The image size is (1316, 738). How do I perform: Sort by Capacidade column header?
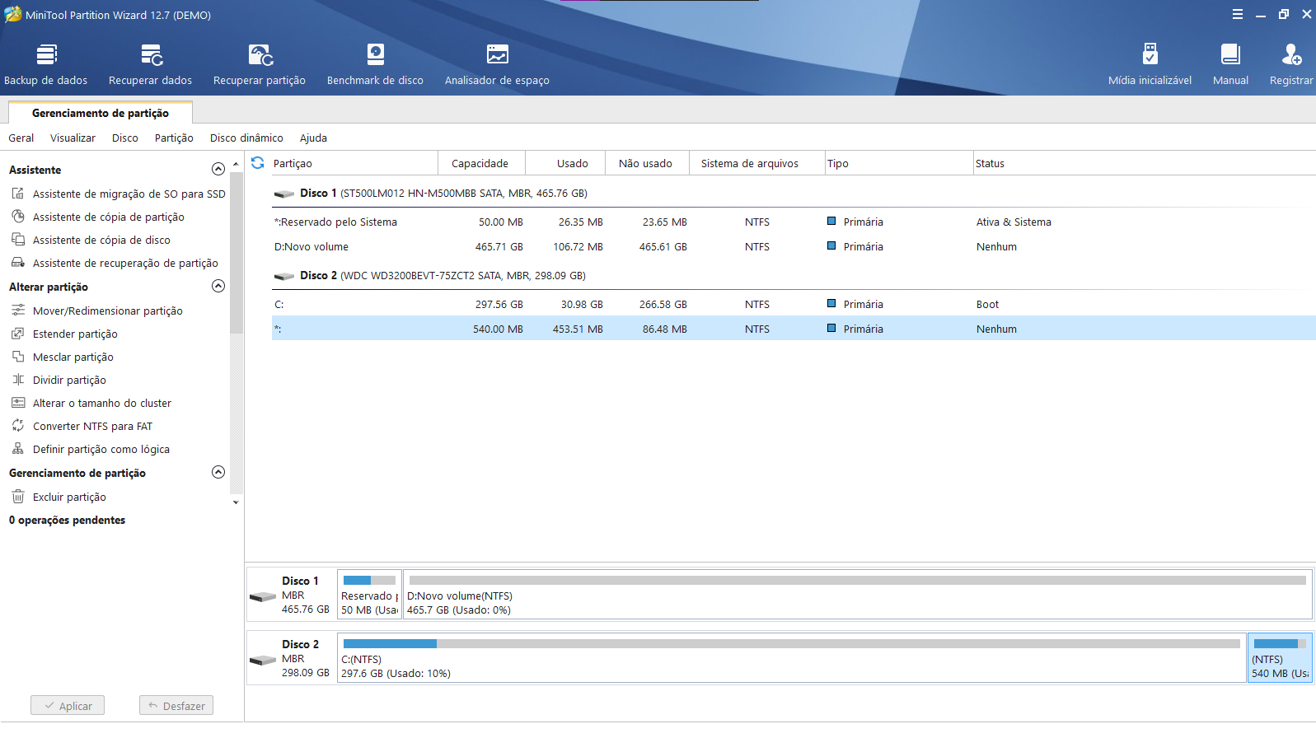click(481, 163)
